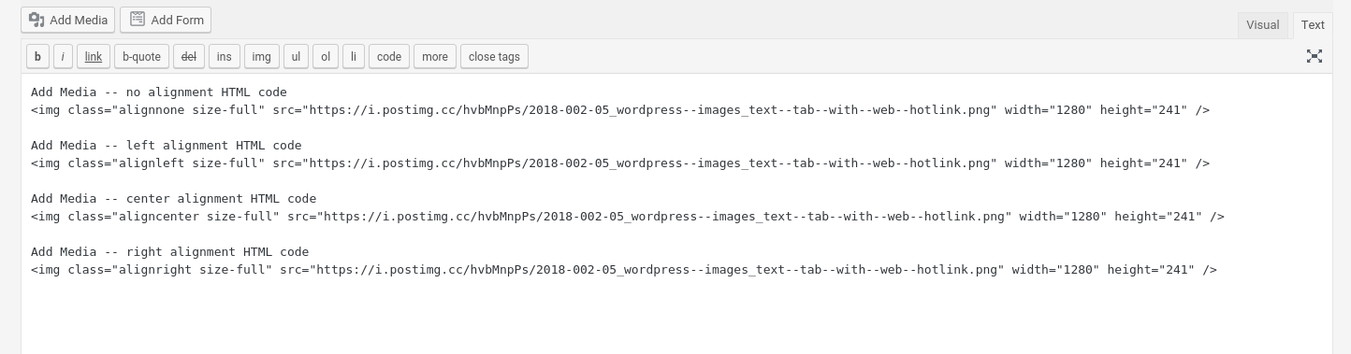
Task: Click the Add Media button
Action: click(68, 20)
